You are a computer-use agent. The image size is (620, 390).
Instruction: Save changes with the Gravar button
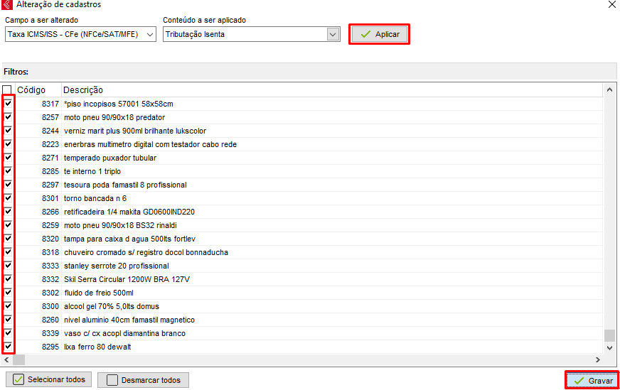click(x=592, y=381)
